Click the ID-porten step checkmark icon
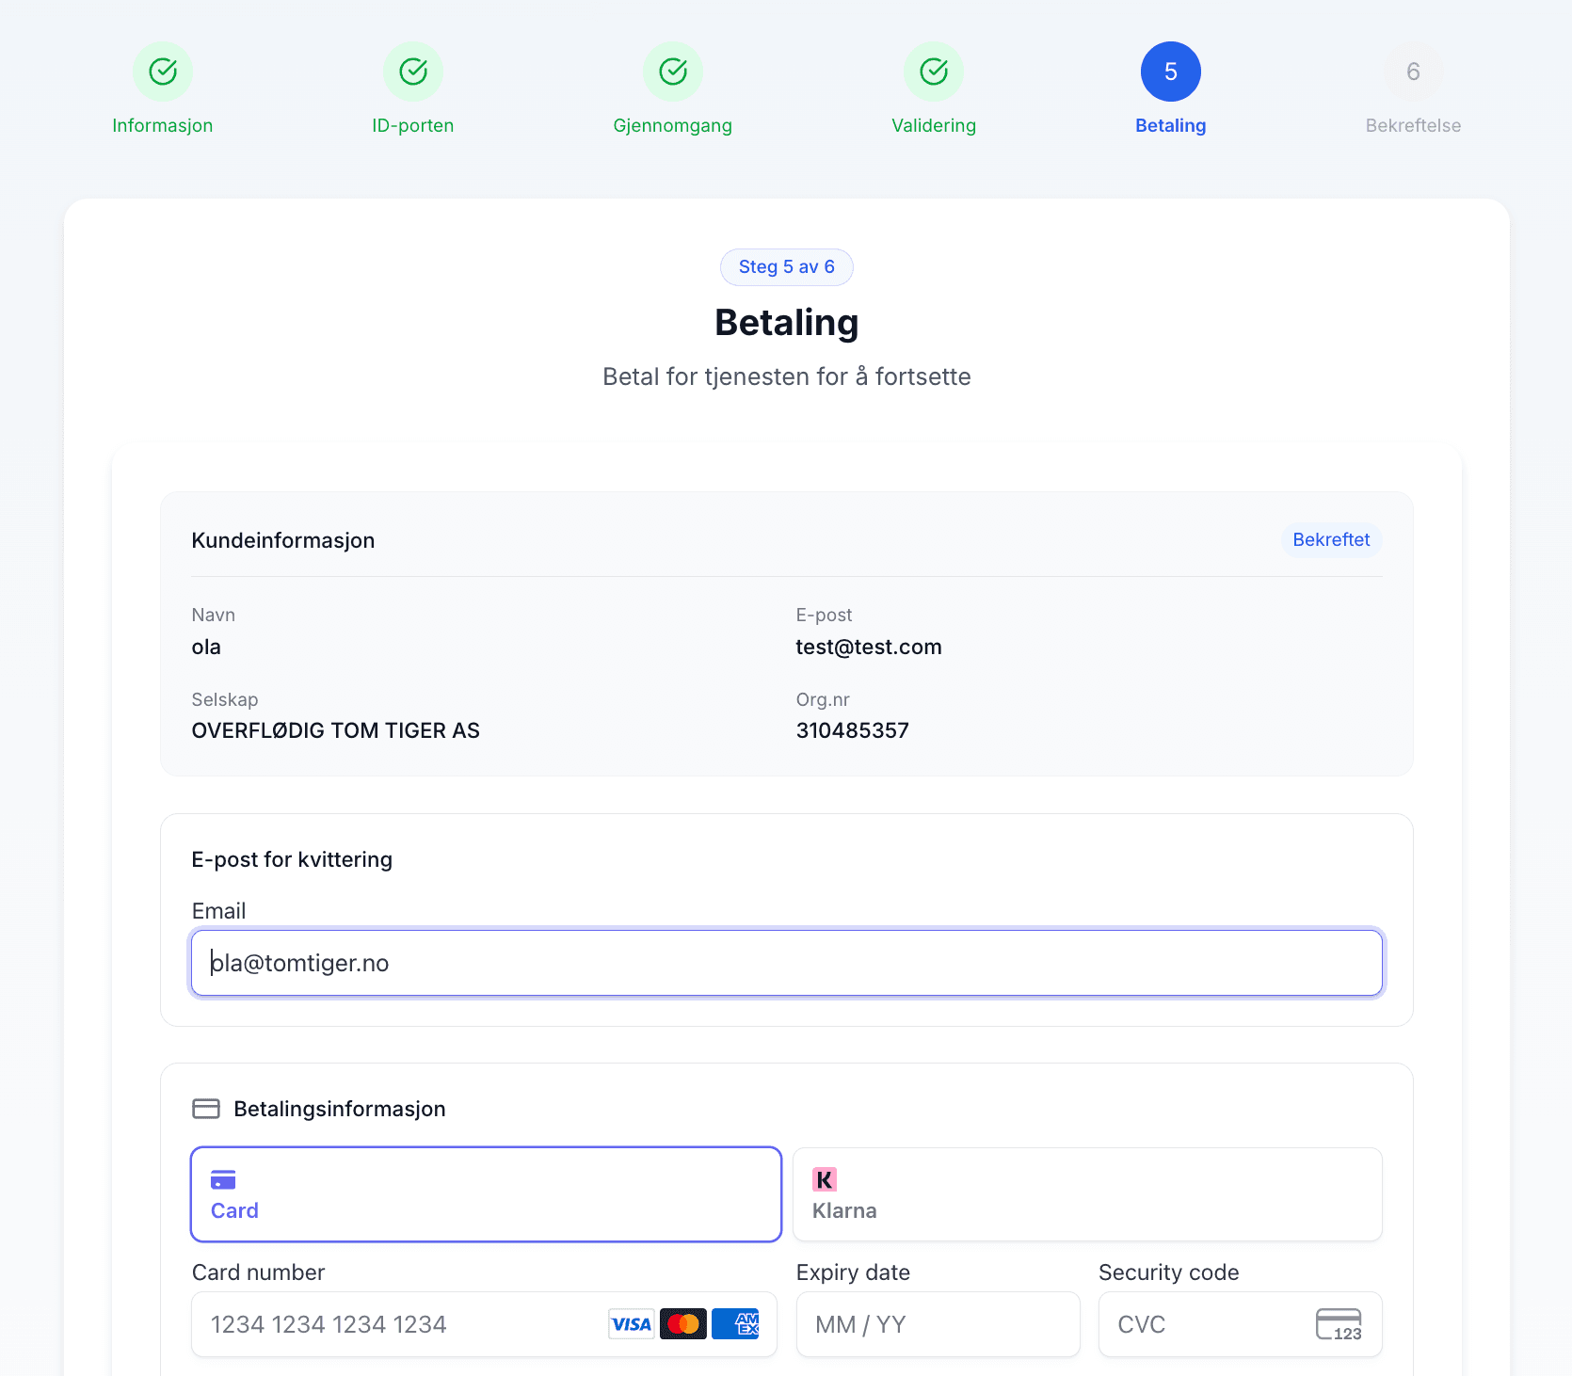1572x1376 pixels. [413, 72]
